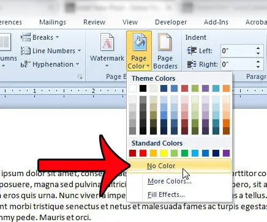Viewport: 267px width, 222px height.
Task: Pick the standard yellow color swatch
Action: 164,153
